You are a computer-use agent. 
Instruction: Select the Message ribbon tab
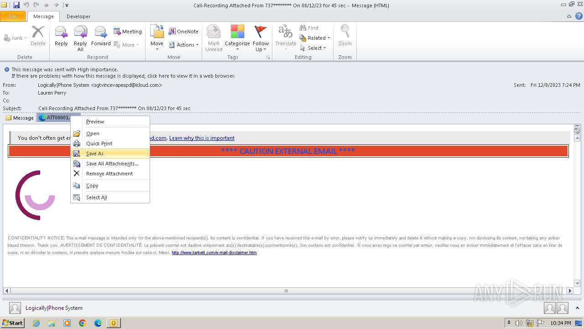coord(43,16)
